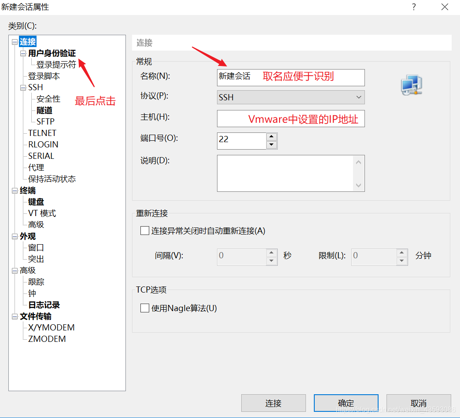The width and height of the screenshot is (460, 418).
Task: Open 窗口 under 外观
Action: pos(36,248)
